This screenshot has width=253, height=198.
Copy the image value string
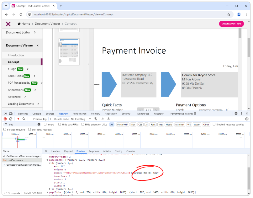pos(156,173)
